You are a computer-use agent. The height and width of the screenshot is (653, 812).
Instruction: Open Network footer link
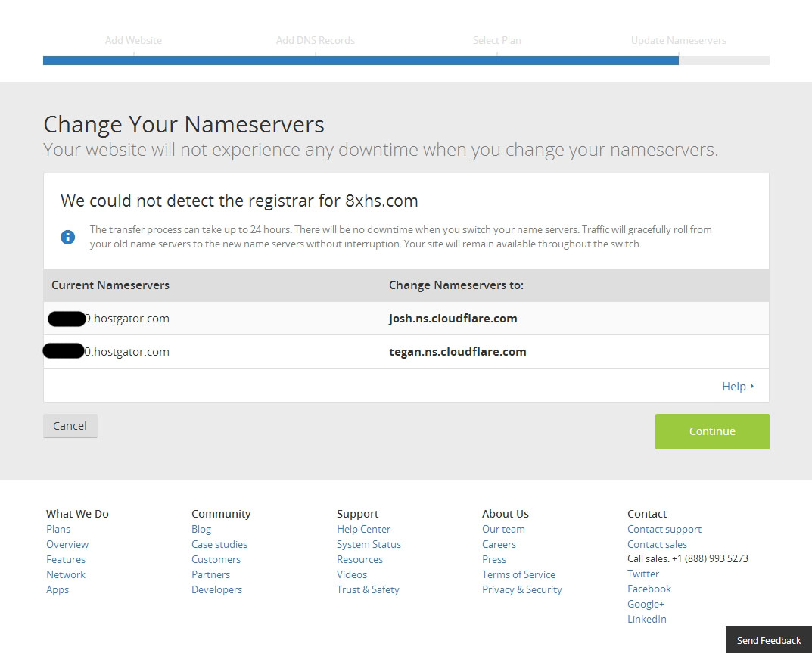point(66,574)
